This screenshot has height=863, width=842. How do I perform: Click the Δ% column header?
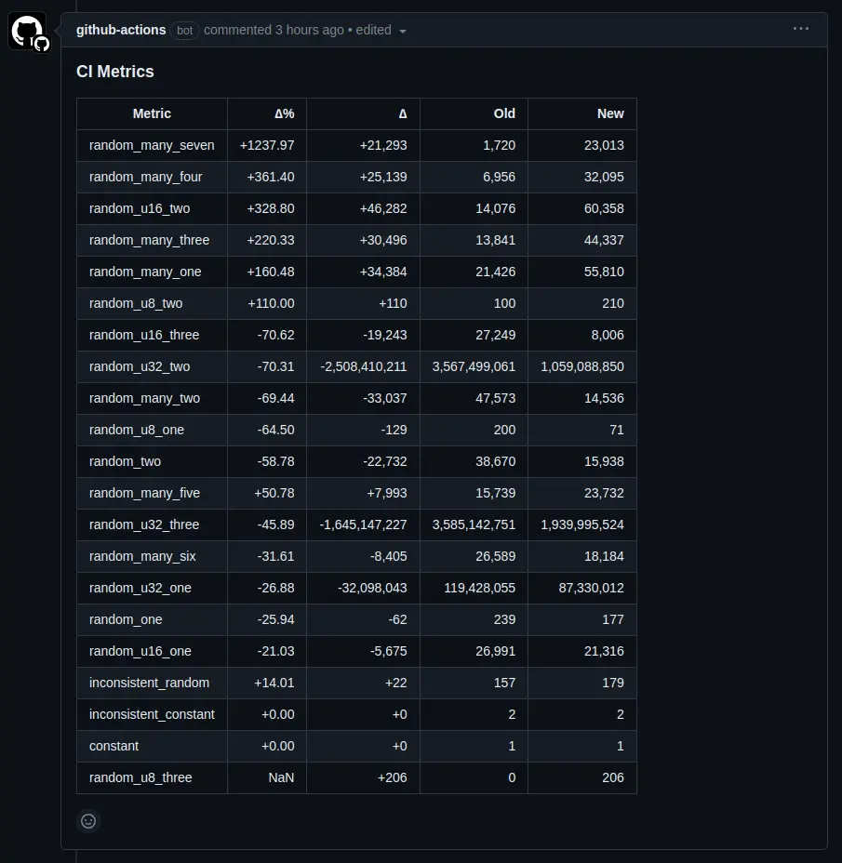click(267, 113)
